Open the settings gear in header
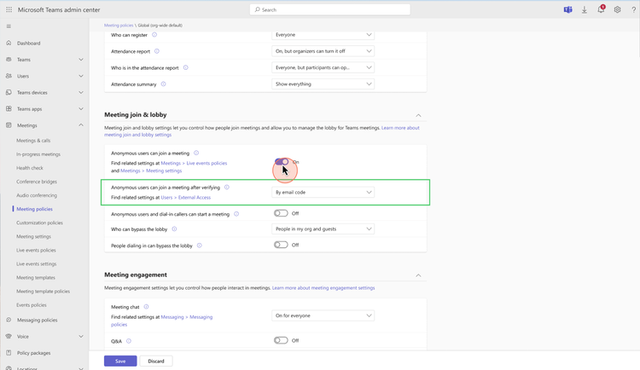The width and height of the screenshot is (640, 370). pos(617,10)
